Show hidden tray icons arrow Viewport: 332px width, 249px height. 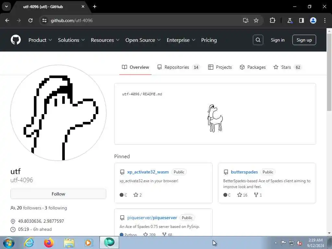click(276, 243)
